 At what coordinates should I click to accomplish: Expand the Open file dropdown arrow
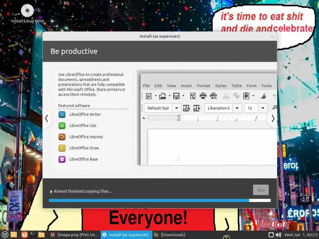[x=169, y=96]
